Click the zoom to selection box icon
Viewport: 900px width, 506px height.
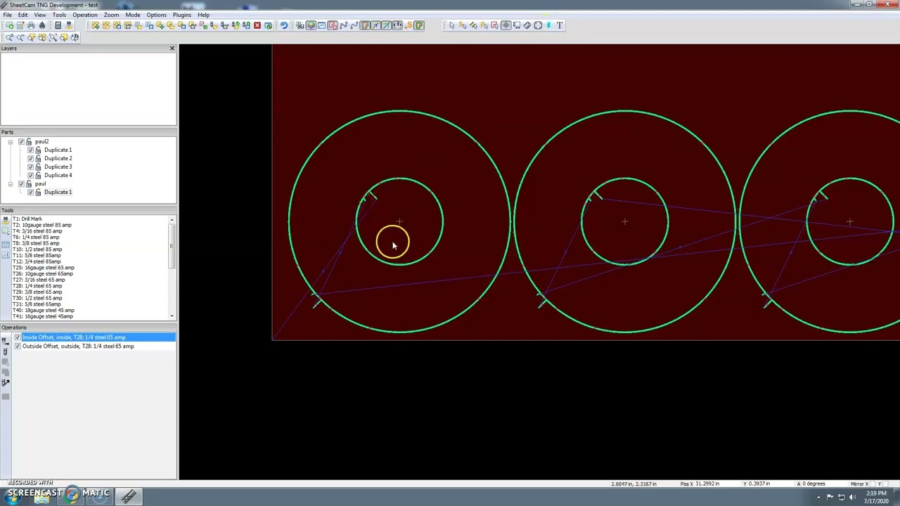pyautogui.click(x=53, y=37)
